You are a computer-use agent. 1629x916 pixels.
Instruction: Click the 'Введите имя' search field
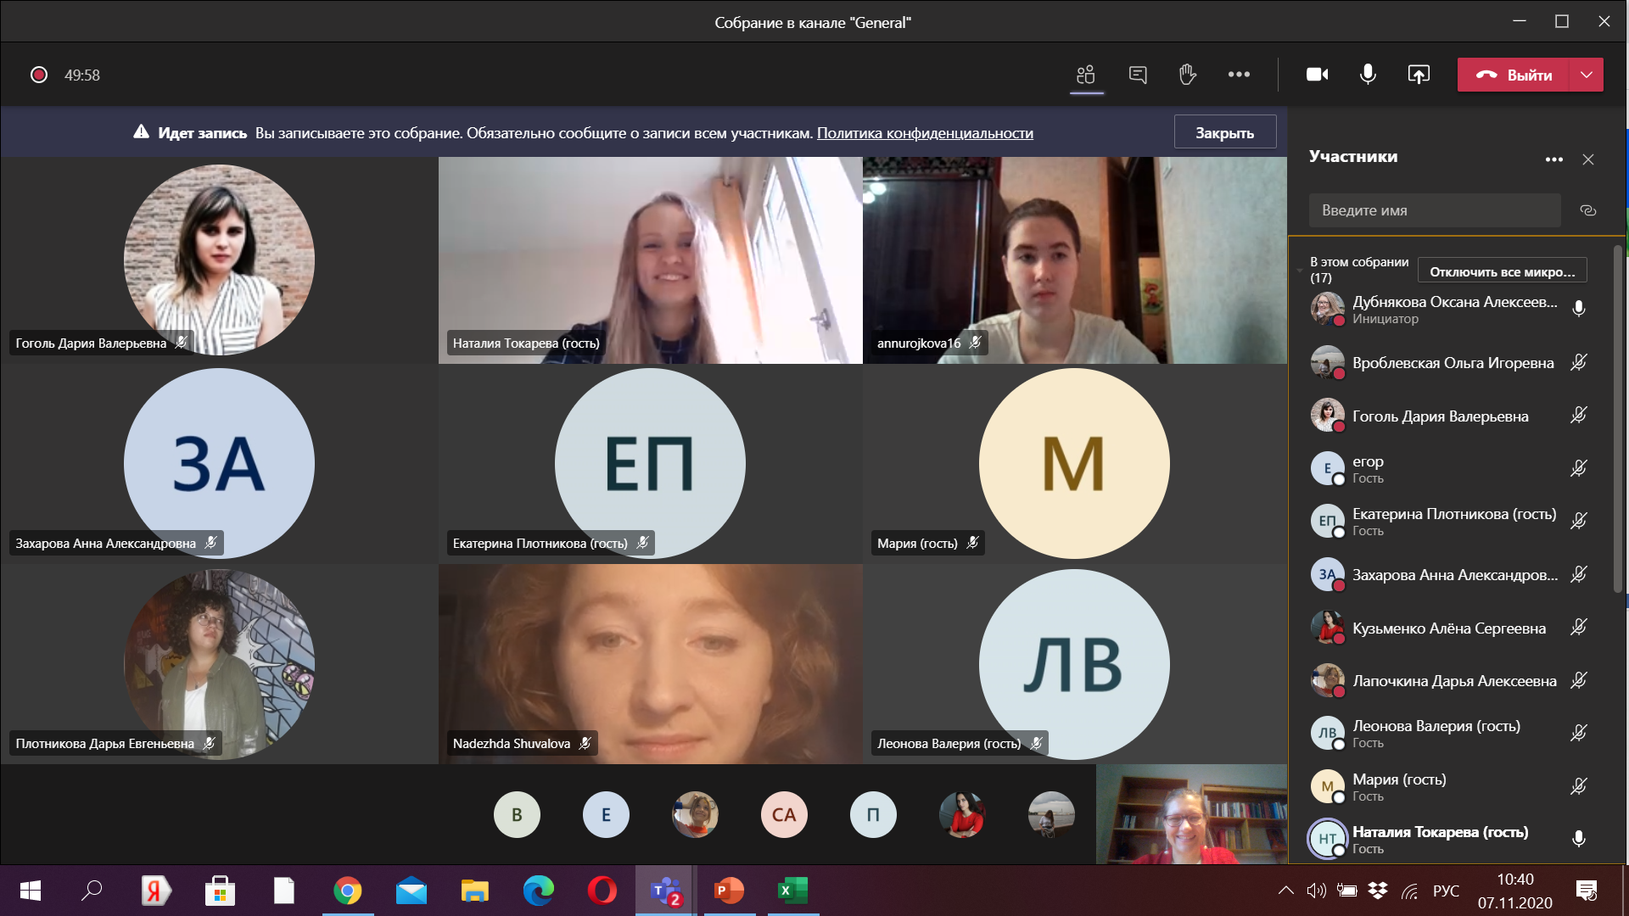(1434, 210)
